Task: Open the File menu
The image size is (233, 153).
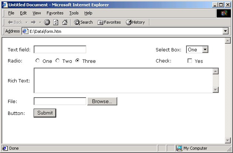Action: (11, 13)
